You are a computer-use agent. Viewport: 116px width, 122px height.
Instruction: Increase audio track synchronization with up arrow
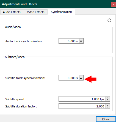click(81, 40)
